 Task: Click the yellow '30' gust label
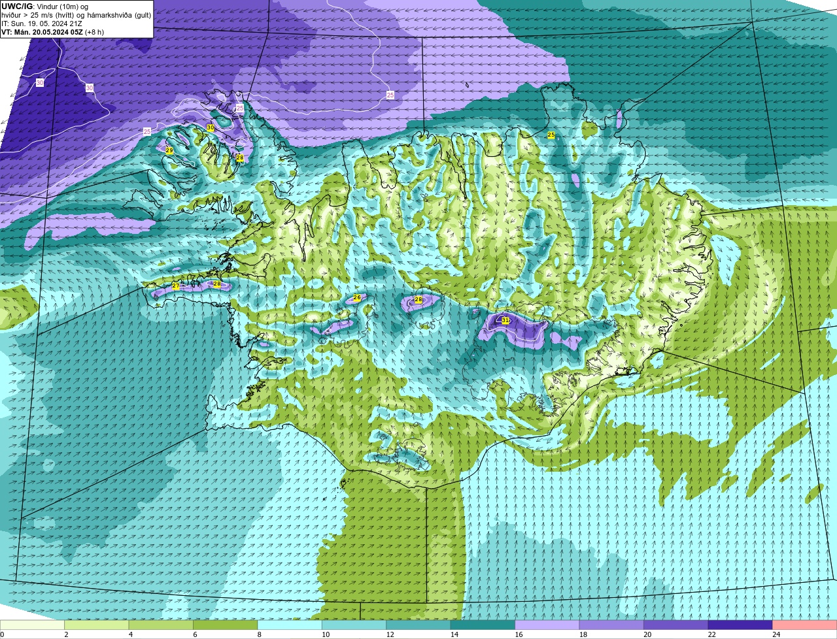tap(210, 127)
